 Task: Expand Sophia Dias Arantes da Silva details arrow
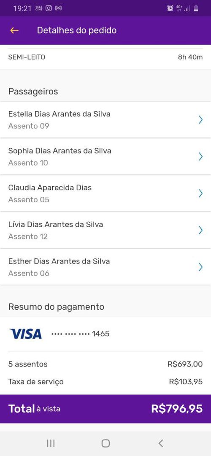point(200,156)
